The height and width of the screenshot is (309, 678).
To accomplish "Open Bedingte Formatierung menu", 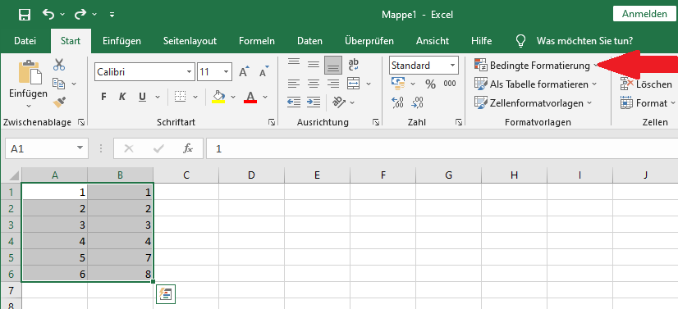I will (x=536, y=66).
